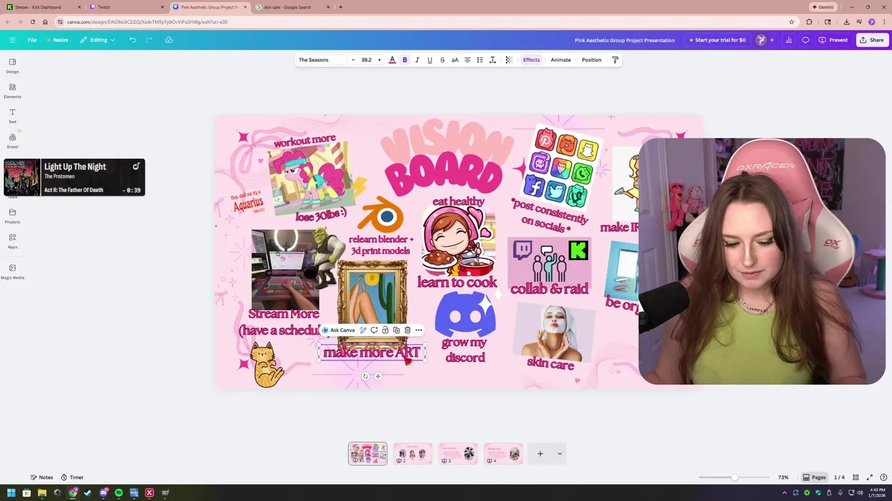
Task: Open the Notes panel
Action: [x=42, y=477]
